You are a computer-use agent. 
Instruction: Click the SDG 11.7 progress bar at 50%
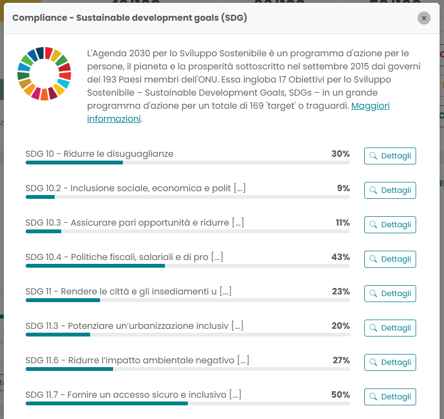(187, 403)
